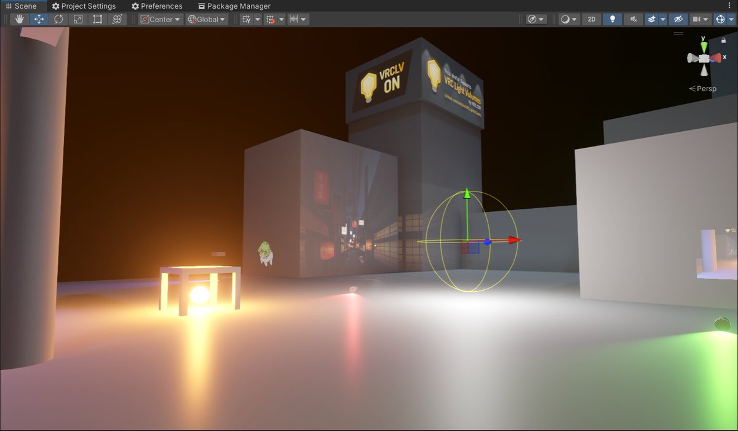Image resolution: width=738 pixels, height=431 pixels.
Task: Open Global handle rotation dropdown
Action: pos(207,19)
